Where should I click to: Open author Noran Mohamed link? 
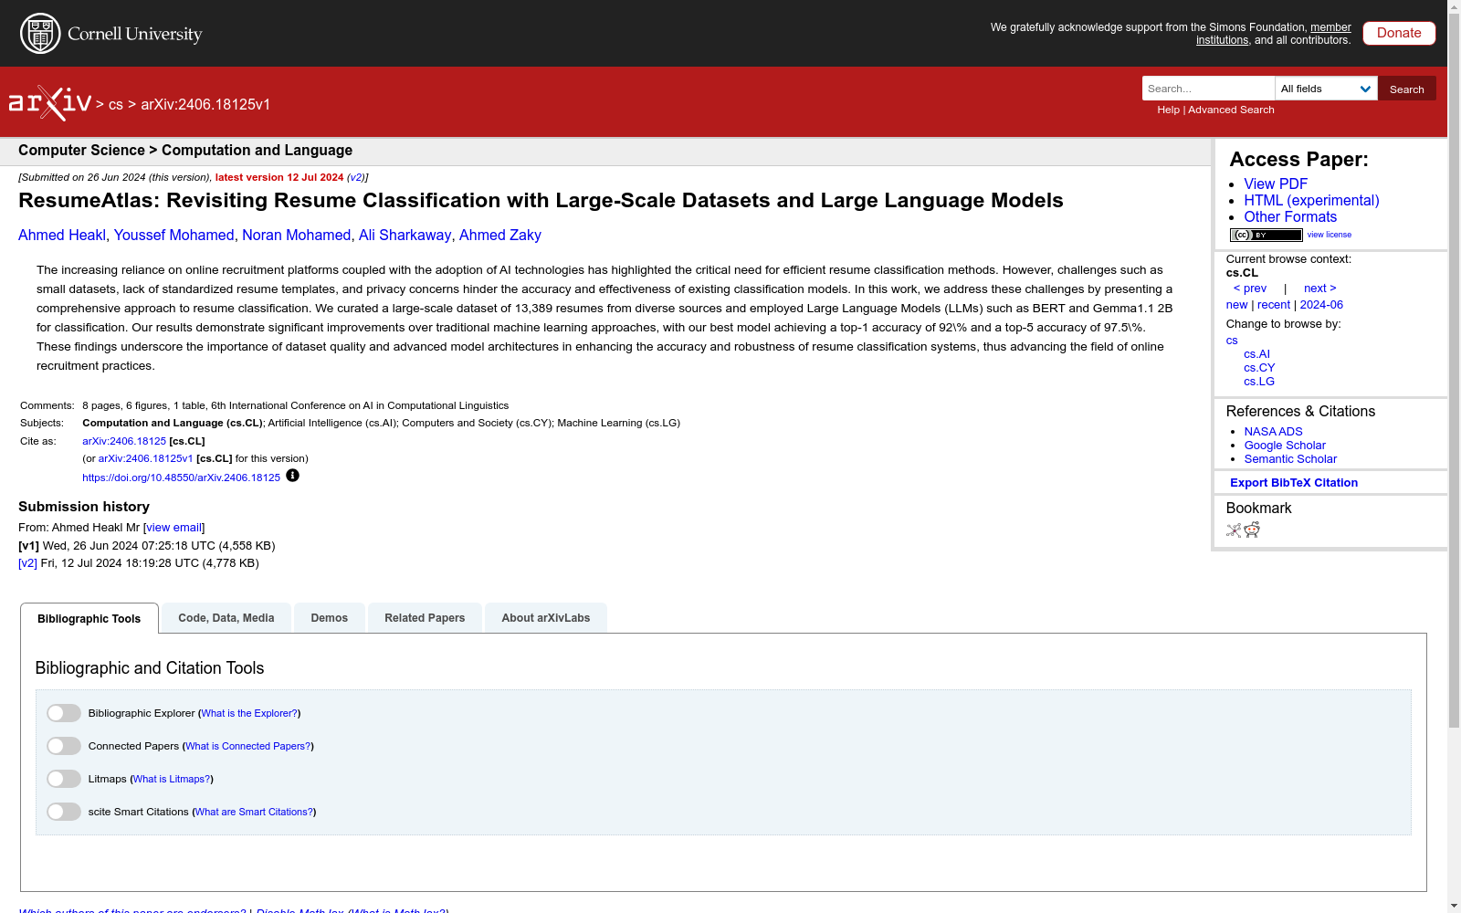point(297,236)
